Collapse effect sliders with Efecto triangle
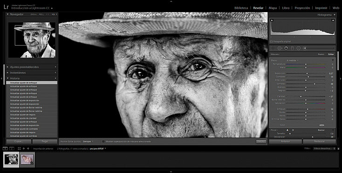This screenshot has width=342, height=173. pyautogui.click(x=333, y=60)
